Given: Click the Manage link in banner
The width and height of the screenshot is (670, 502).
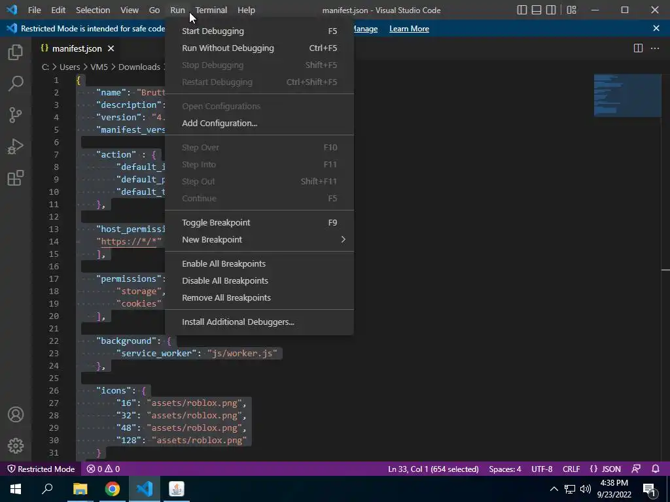Looking at the screenshot, I should coord(365,29).
